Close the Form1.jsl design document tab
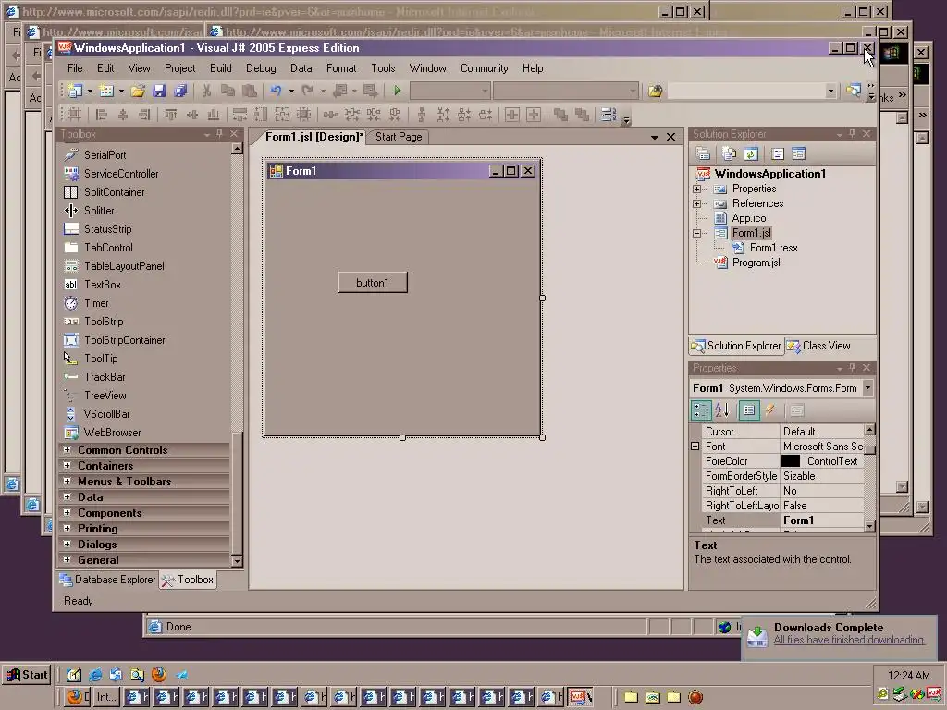Screen dimensions: 947x710 coord(671,137)
